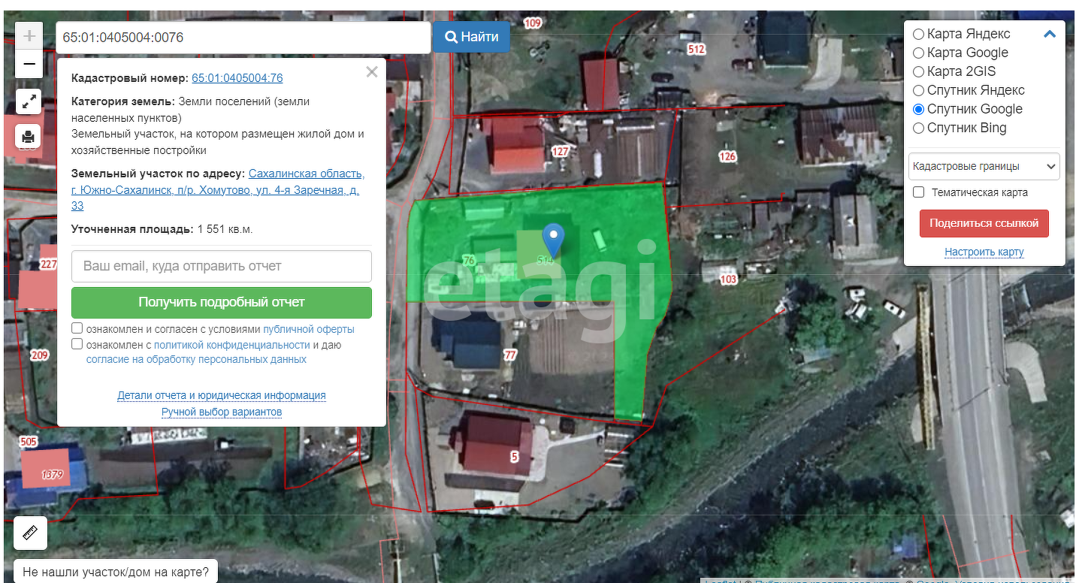Click the blue map pin marker
The height and width of the screenshot is (583, 1082).
(553, 239)
